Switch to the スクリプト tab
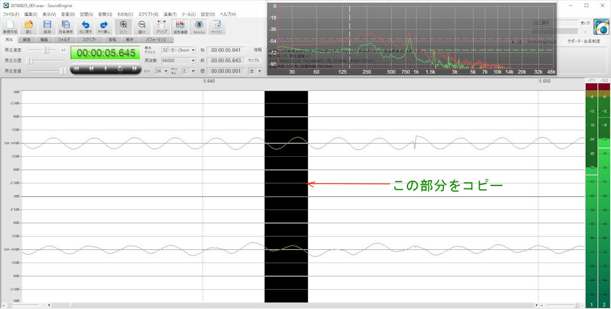The image size is (611, 309). click(x=90, y=40)
